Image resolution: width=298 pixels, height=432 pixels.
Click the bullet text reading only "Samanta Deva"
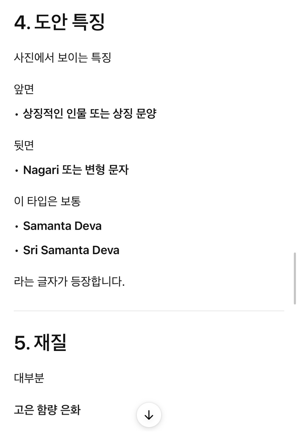point(62,226)
